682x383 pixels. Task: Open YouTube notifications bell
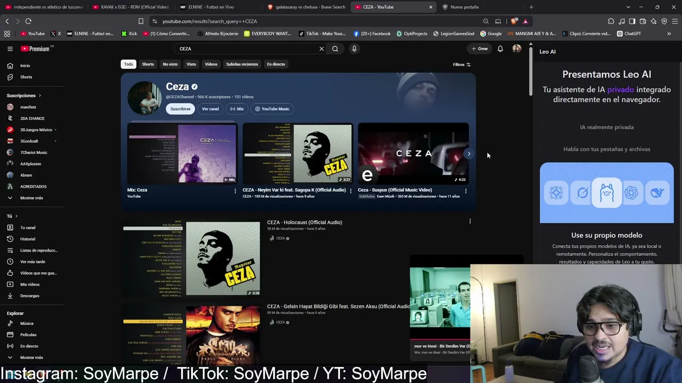pyautogui.click(x=500, y=48)
